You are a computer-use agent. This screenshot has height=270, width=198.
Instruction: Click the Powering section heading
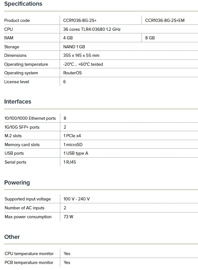pyautogui.click(x=17, y=183)
